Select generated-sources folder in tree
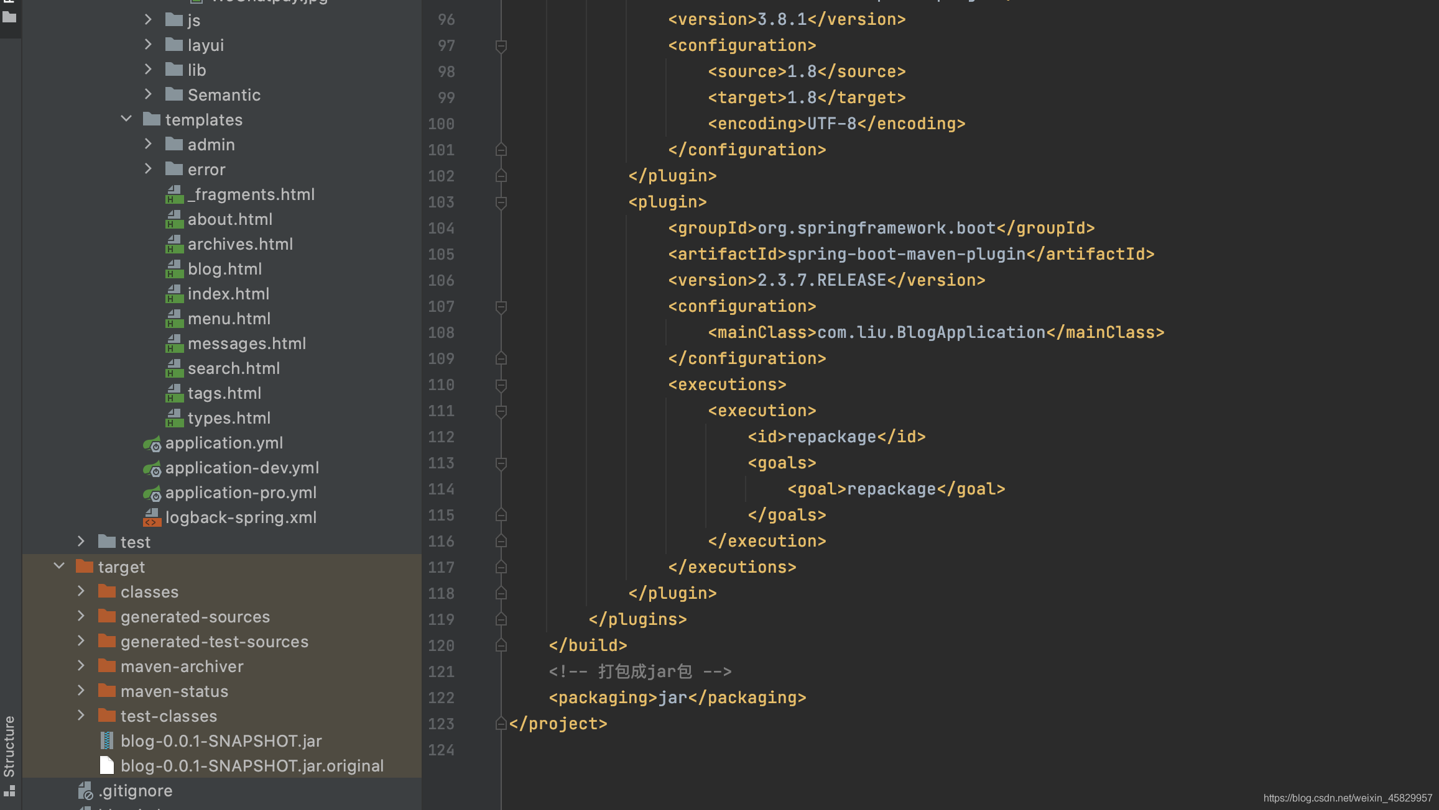1439x810 pixels. 195,617
